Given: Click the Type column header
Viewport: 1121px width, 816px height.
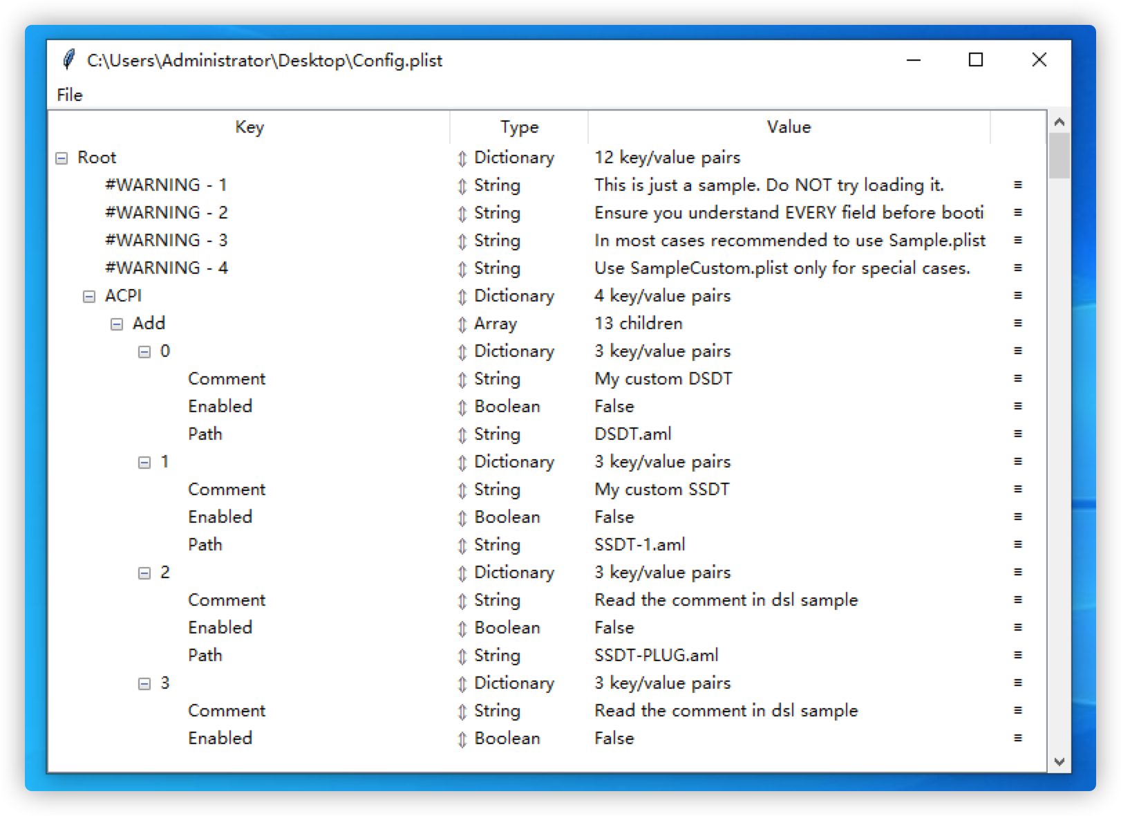Looking at the screenshot, I should pos(519,127).
